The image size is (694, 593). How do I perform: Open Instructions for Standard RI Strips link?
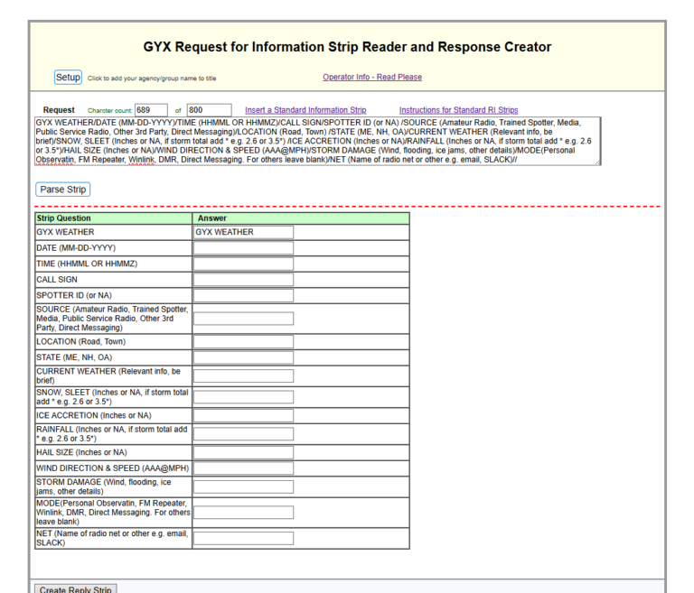(458, 110)
